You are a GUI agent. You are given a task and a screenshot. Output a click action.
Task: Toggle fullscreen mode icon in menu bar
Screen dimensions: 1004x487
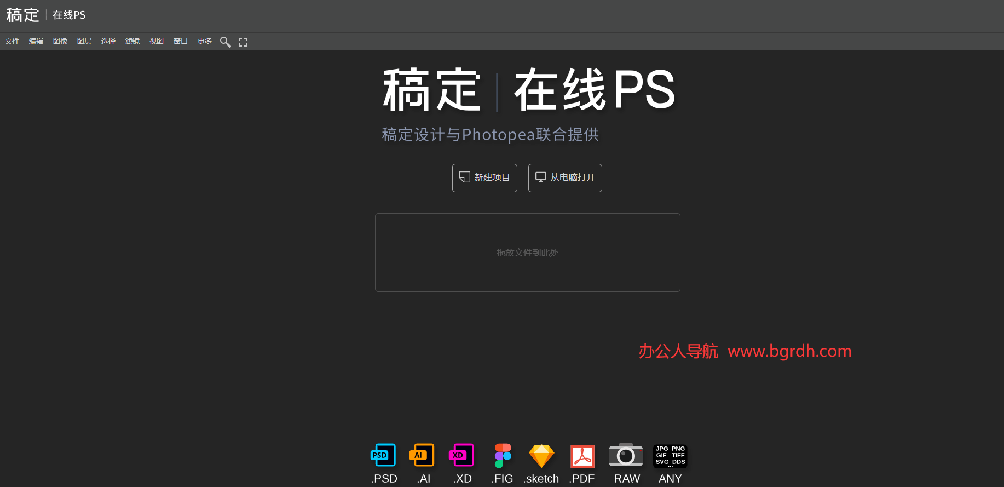click(x=243, y=42)
